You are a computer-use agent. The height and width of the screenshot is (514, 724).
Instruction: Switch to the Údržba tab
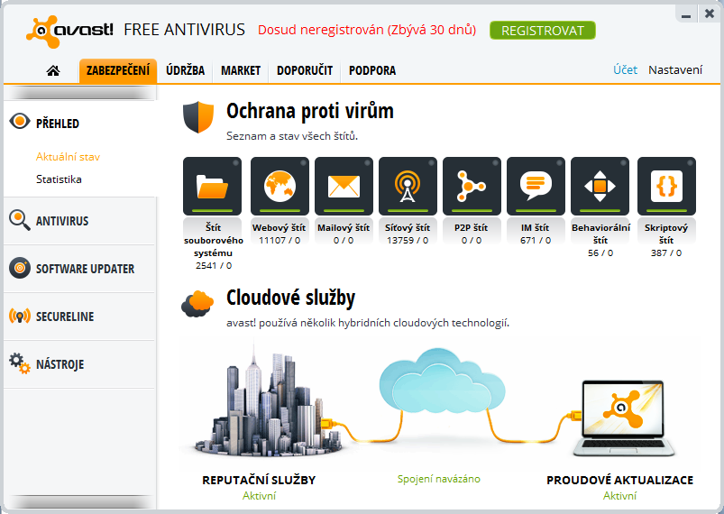click(186, 70)
